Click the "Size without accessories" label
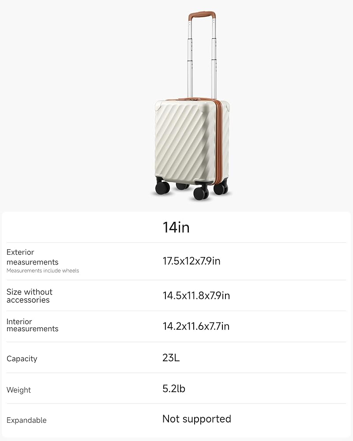Screen dimensions: 353x441 [30, 296]
